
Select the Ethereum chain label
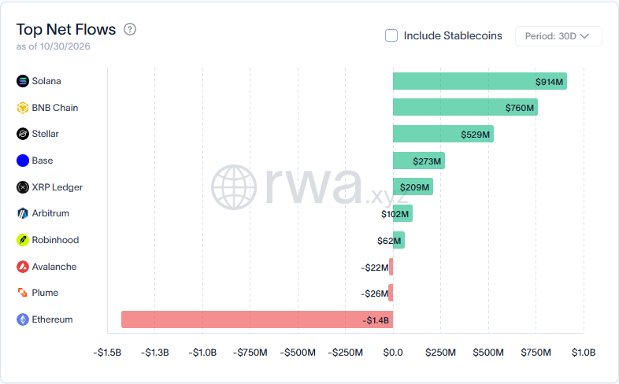52,319
